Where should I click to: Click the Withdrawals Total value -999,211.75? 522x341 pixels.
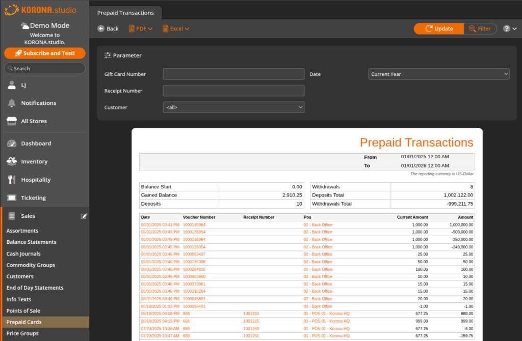(x=459, y=204)
